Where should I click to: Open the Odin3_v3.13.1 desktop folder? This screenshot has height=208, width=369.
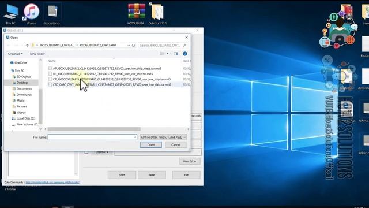pos(157,14)
